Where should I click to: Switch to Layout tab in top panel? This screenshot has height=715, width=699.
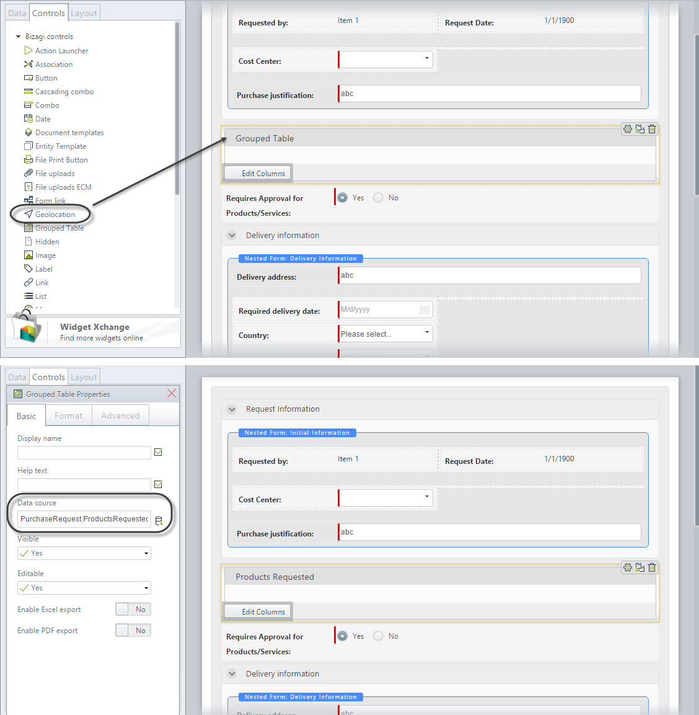(84, 13)
